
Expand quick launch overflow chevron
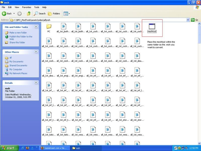[36, 147]
